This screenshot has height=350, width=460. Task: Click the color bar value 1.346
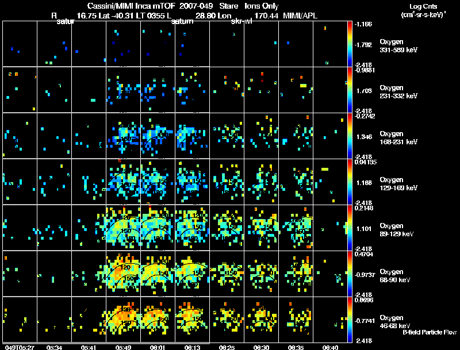(x=364, y=137)
